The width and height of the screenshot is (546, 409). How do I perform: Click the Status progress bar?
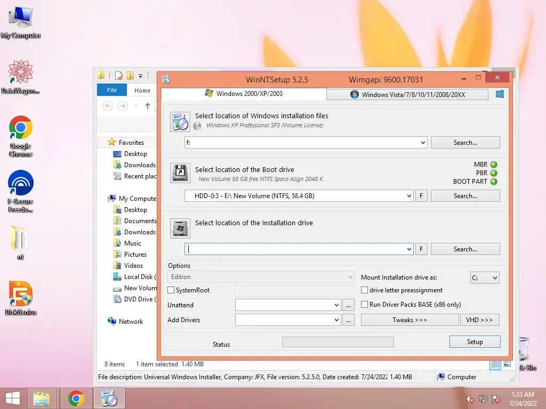pos(338,342)
